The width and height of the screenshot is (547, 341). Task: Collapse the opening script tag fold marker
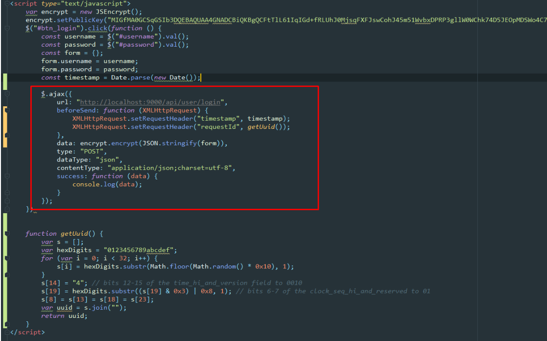click(x=7, y=3)
